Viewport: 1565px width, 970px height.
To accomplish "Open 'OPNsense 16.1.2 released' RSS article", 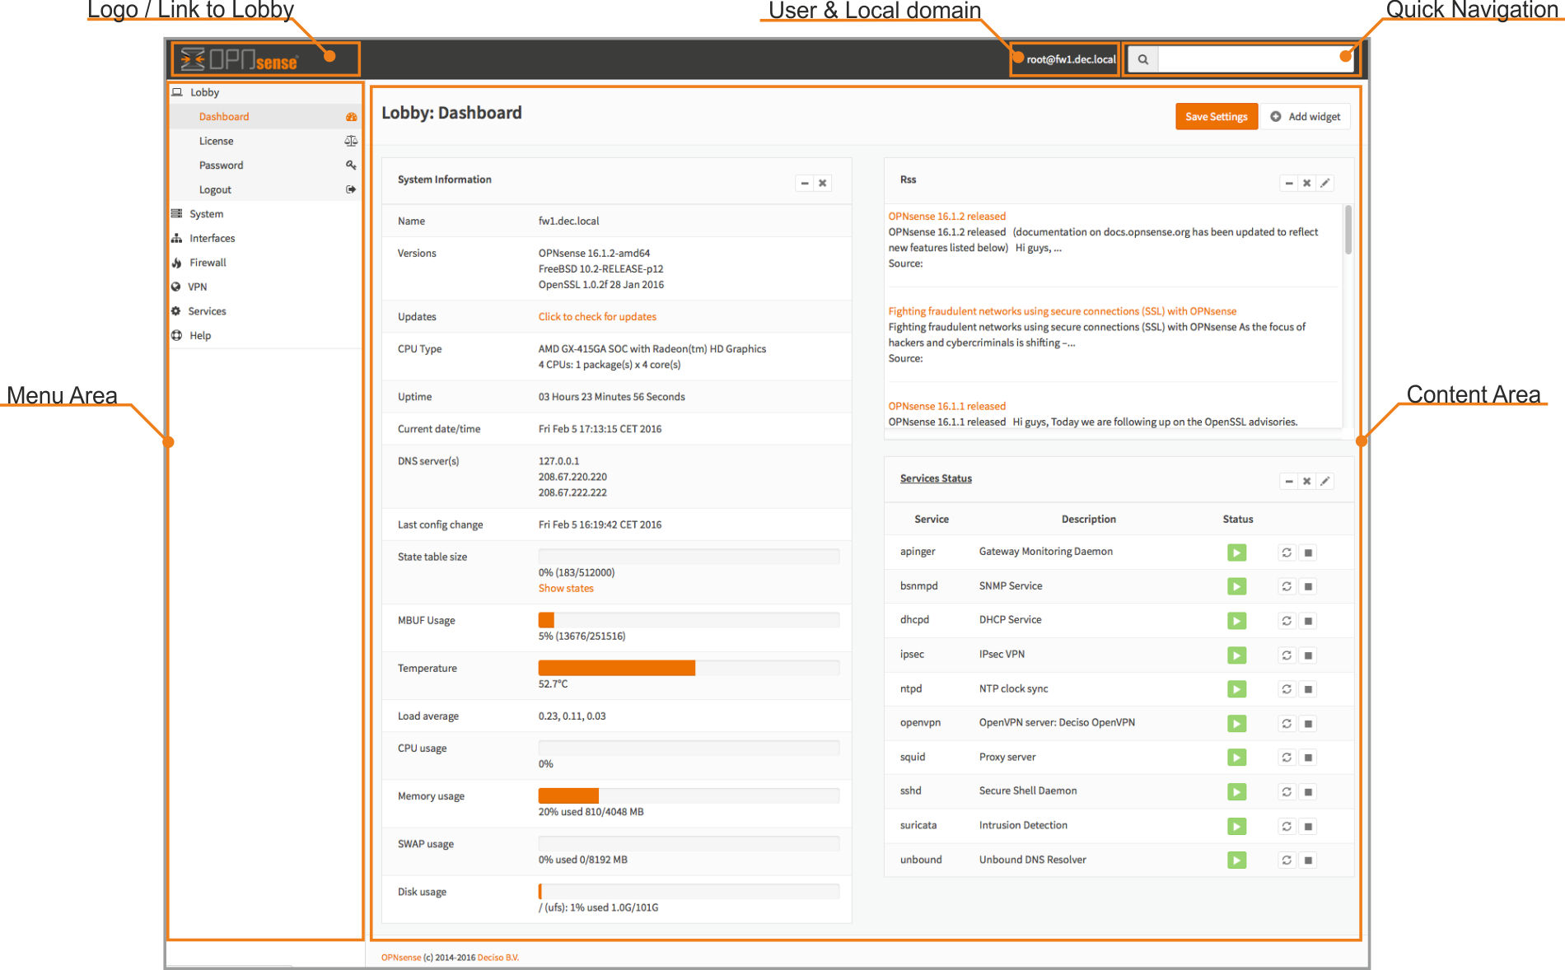I will 946,217.
